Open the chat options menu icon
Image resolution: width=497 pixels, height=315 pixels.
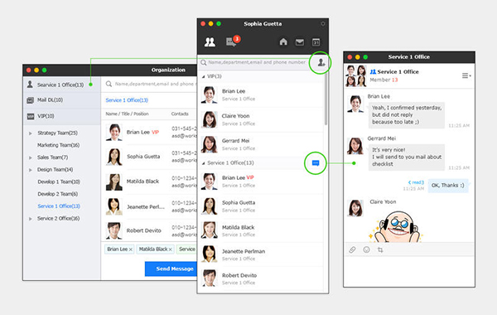[x=466, y=75]
